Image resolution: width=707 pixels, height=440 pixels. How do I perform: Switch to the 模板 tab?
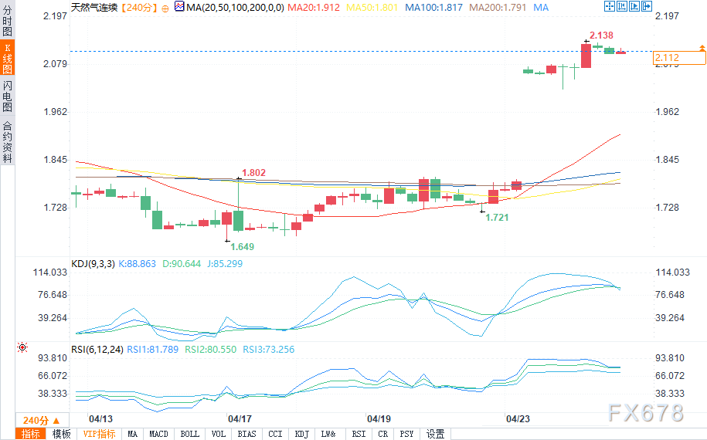pyautogui.click(x=61, y=434)
